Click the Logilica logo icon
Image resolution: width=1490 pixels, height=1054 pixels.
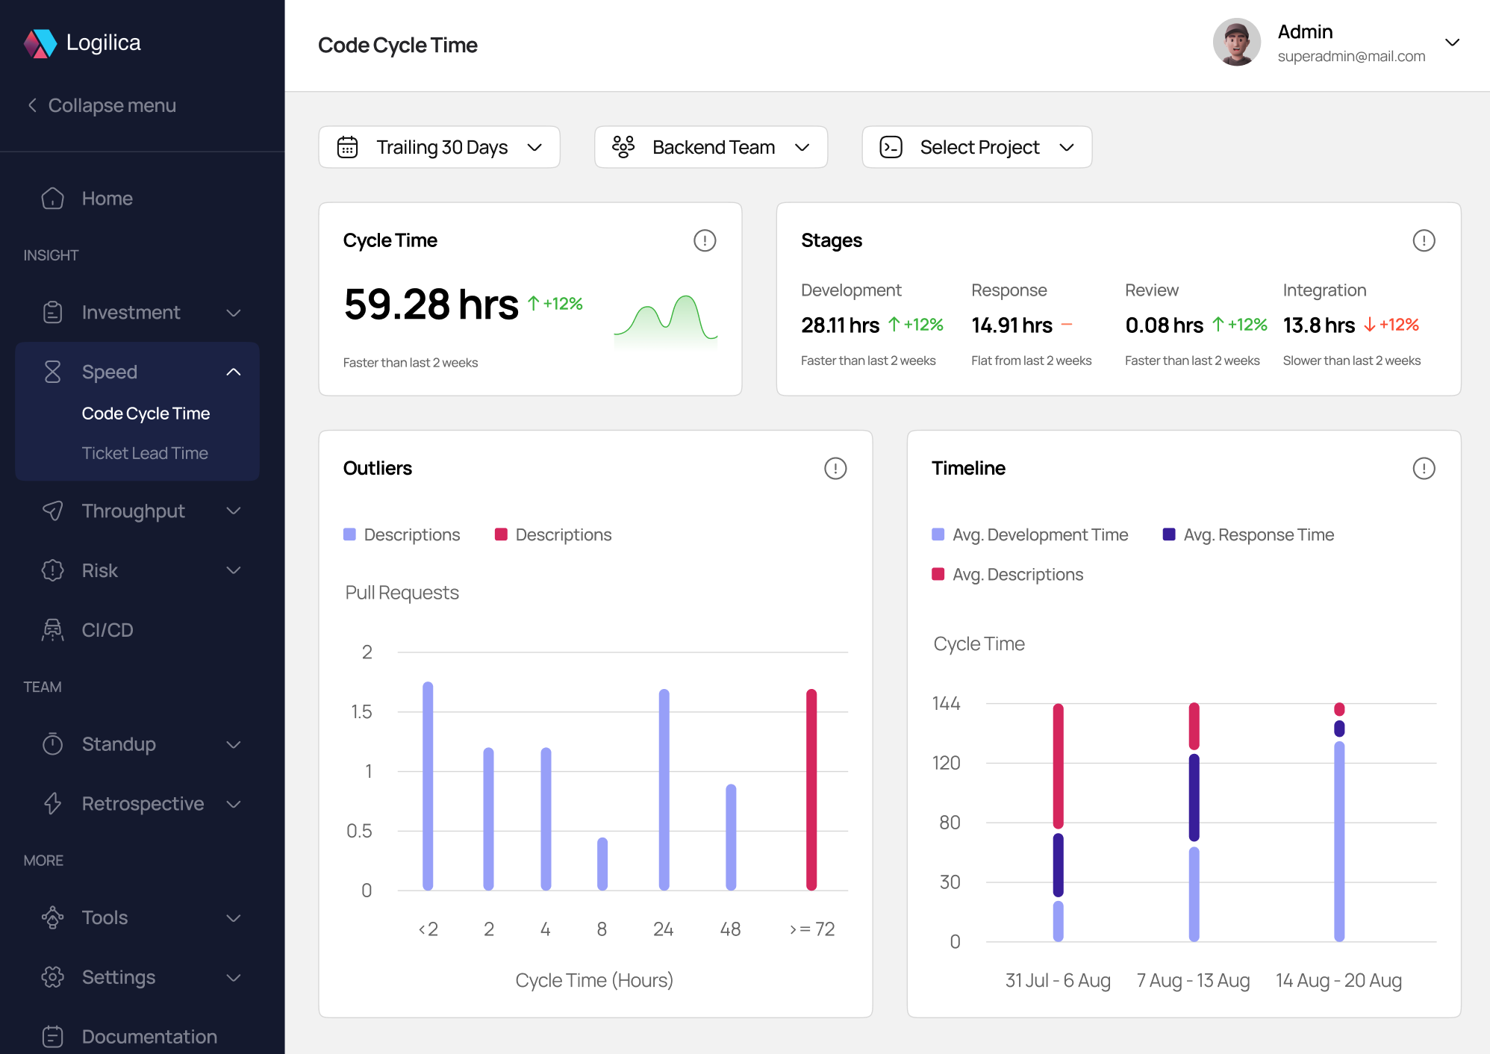point(40,43)
